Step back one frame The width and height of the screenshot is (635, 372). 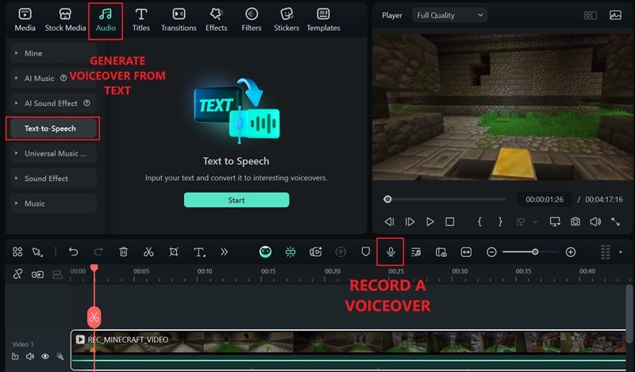389,222
